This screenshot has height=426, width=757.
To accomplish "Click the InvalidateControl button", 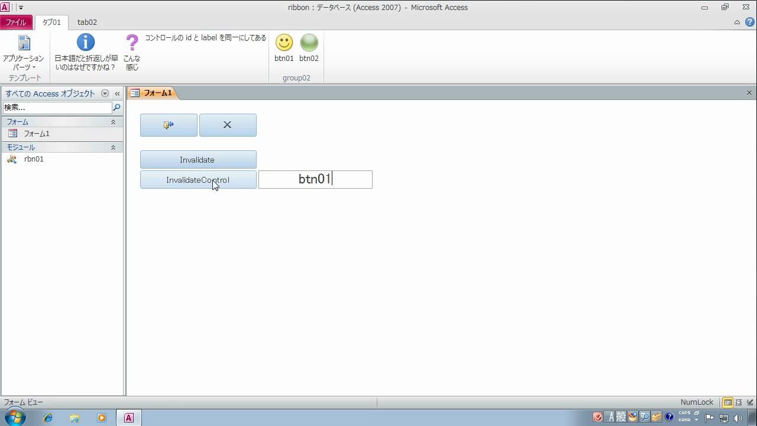I will [x=198, y=180].
